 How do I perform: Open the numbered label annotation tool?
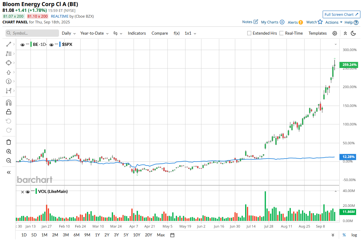click(9, 81)
